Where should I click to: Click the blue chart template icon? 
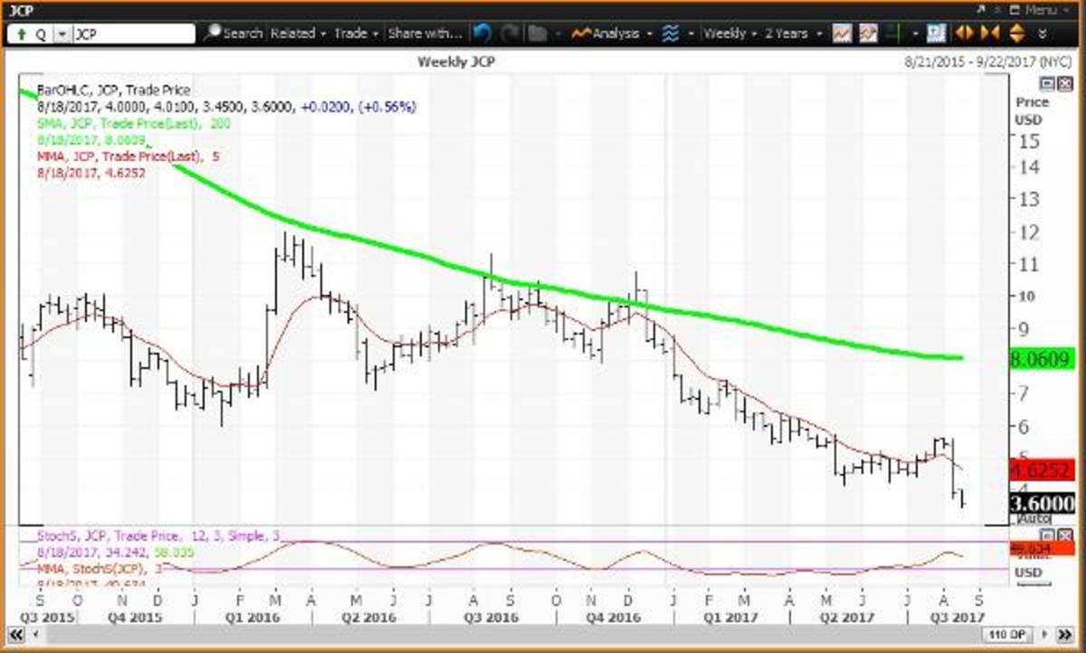click(938, 33)
